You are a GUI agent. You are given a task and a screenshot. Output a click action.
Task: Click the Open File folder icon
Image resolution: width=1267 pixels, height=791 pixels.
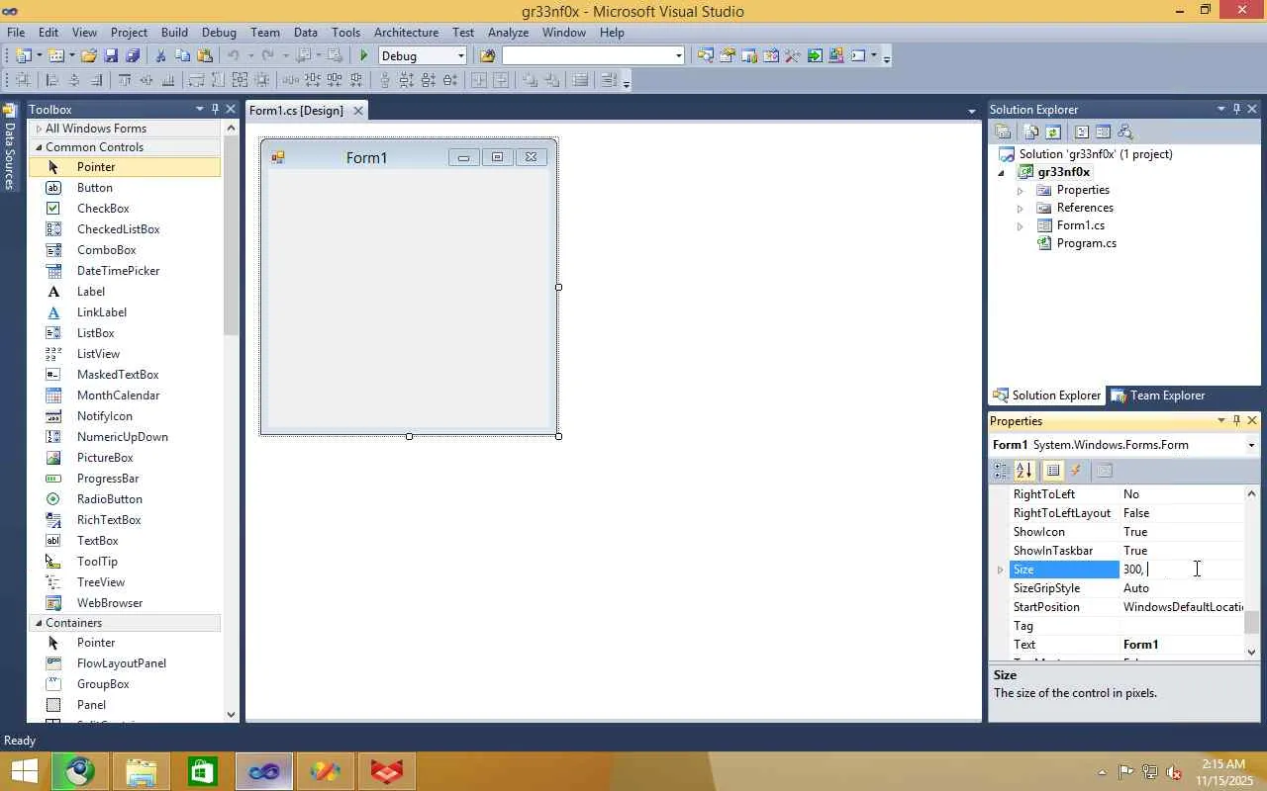coord(89,56)
